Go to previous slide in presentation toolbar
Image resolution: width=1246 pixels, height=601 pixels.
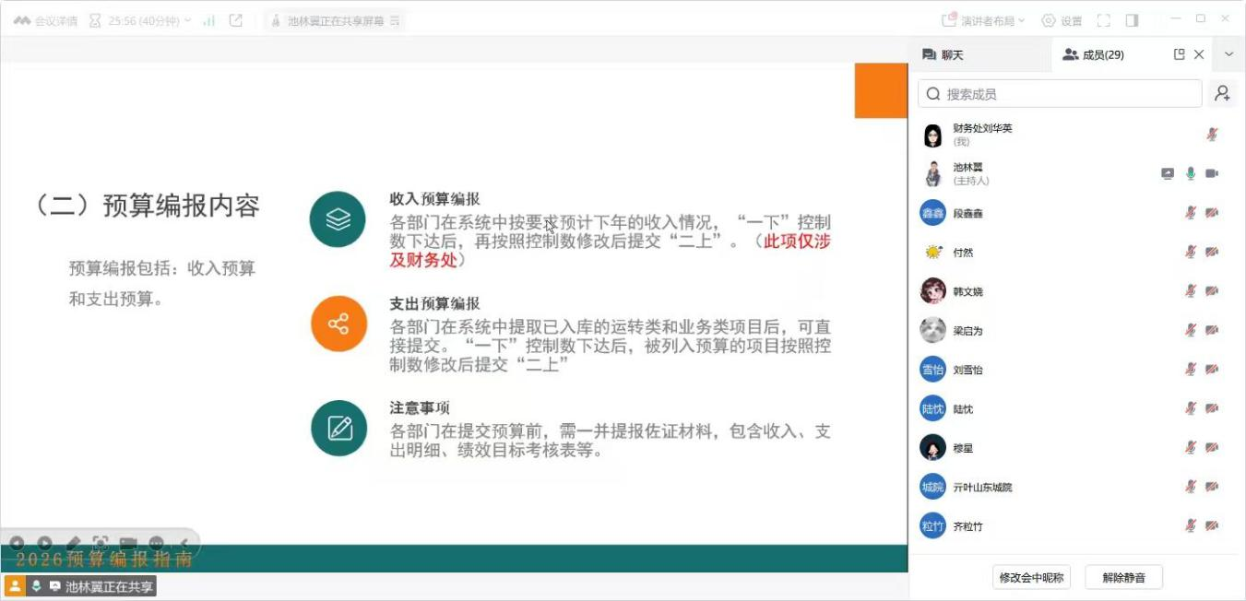18,543
